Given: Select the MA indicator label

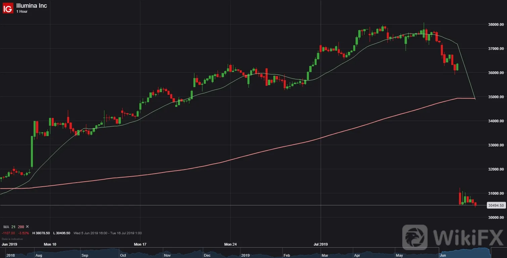Looking at the screenshot, I should 6,227.
